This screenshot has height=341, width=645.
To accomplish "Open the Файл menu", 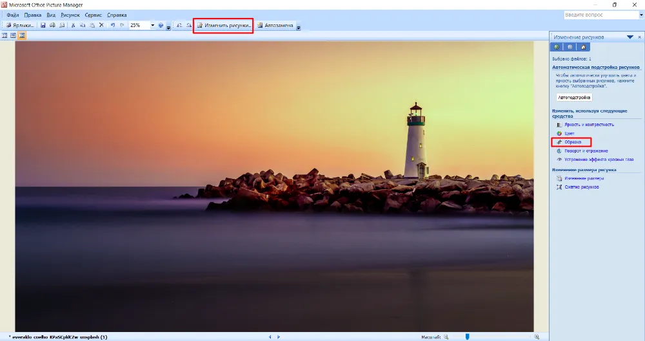I will [x=13, y=15].
